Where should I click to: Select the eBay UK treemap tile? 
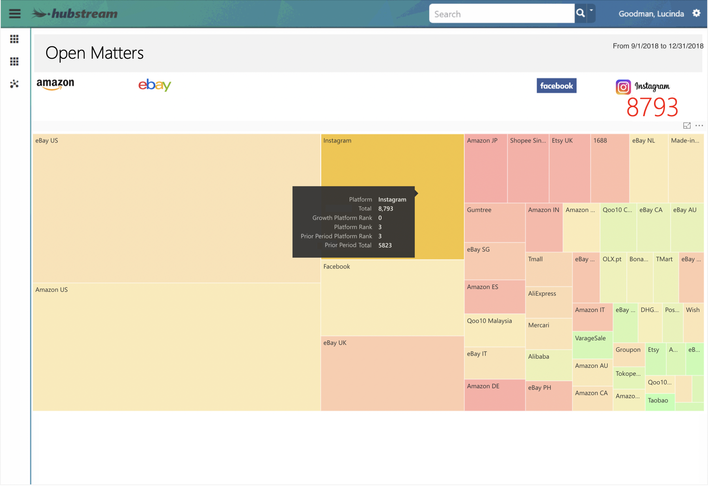pos(392,373)
